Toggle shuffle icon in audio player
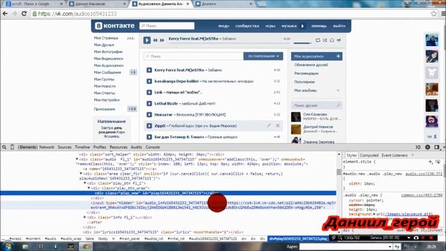 325,40
